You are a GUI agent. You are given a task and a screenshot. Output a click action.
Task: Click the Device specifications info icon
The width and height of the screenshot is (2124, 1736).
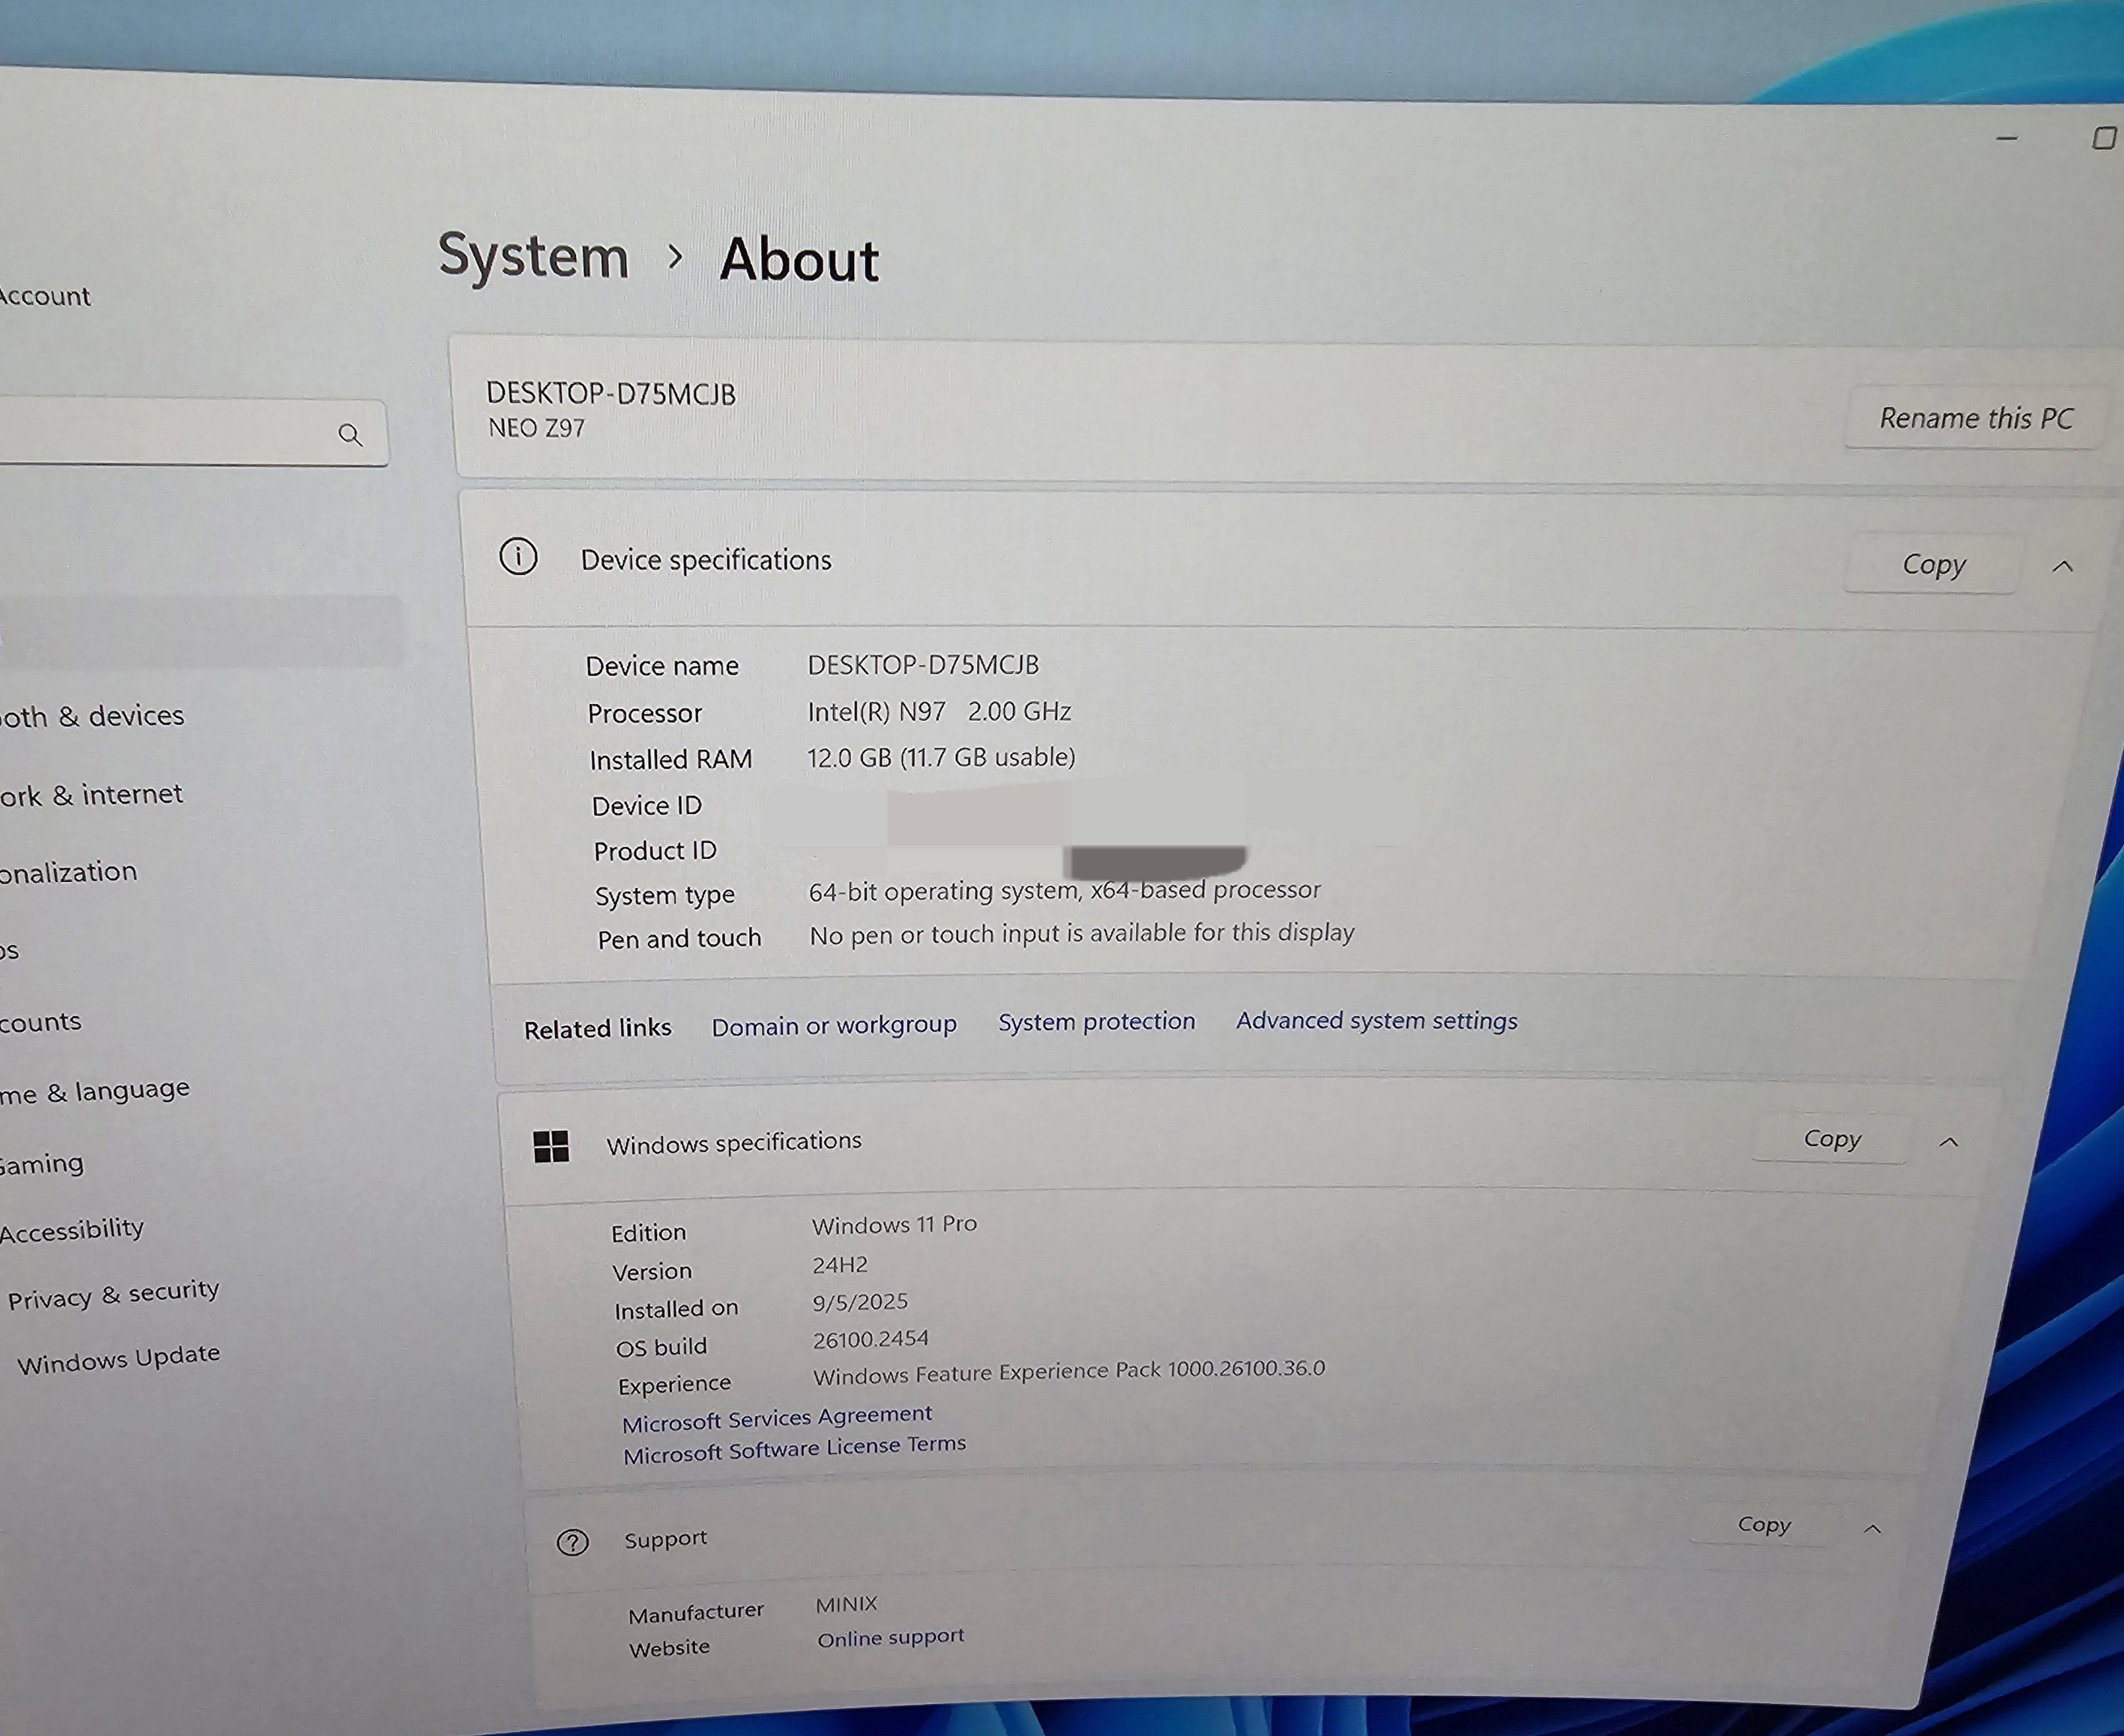pos(518,557)
